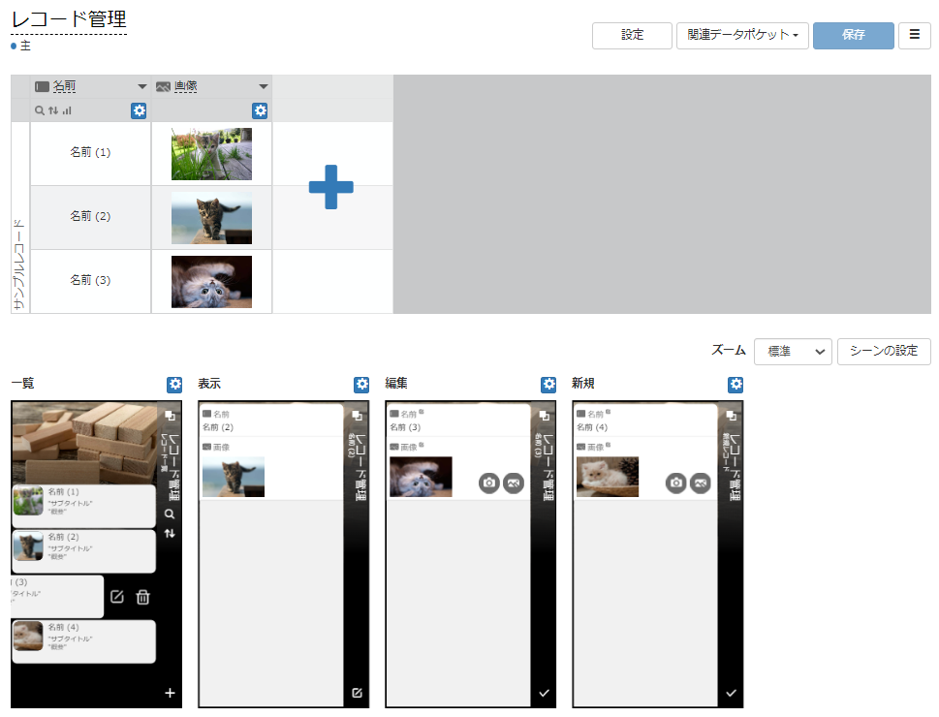Screen dimensions: 939x717
Task: Click the hamburger menu button
Action: pyautogui.click(x=915, y=35)
